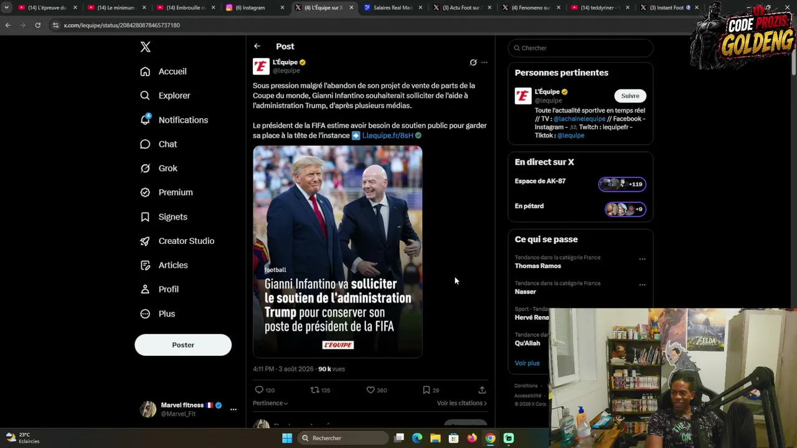Follow the l.lequipe.fr/8sH link
The width and height of the screenshot is (797, 448).
(x=387, y=136)
